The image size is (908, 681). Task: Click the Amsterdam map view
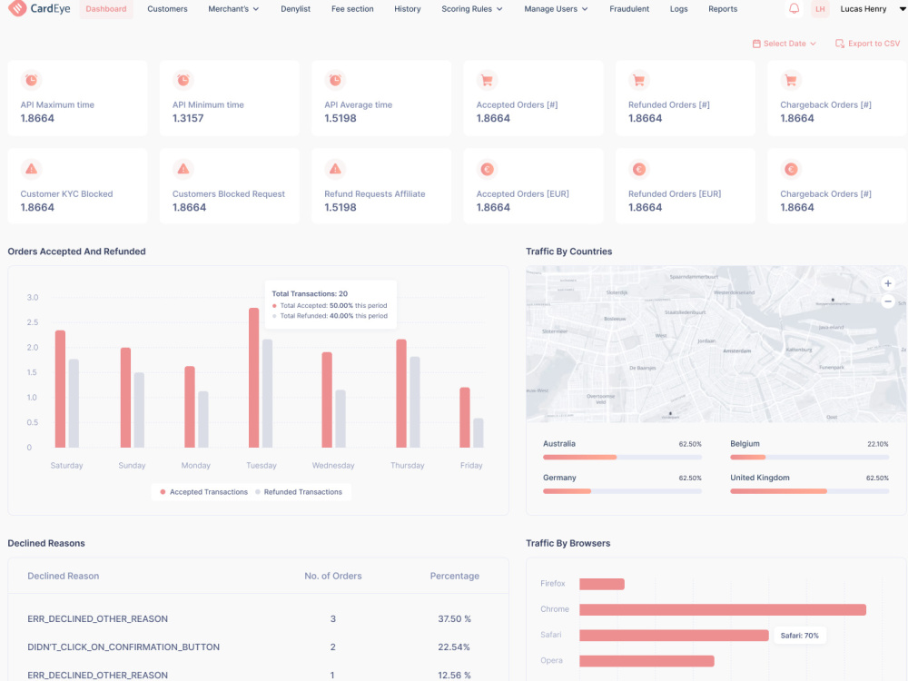716,344
